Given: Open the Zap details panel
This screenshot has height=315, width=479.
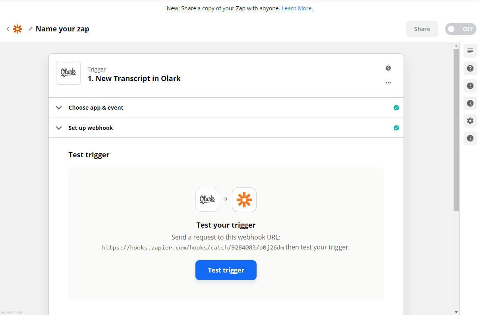Looking at the screenshot, I should click(470, 51).
